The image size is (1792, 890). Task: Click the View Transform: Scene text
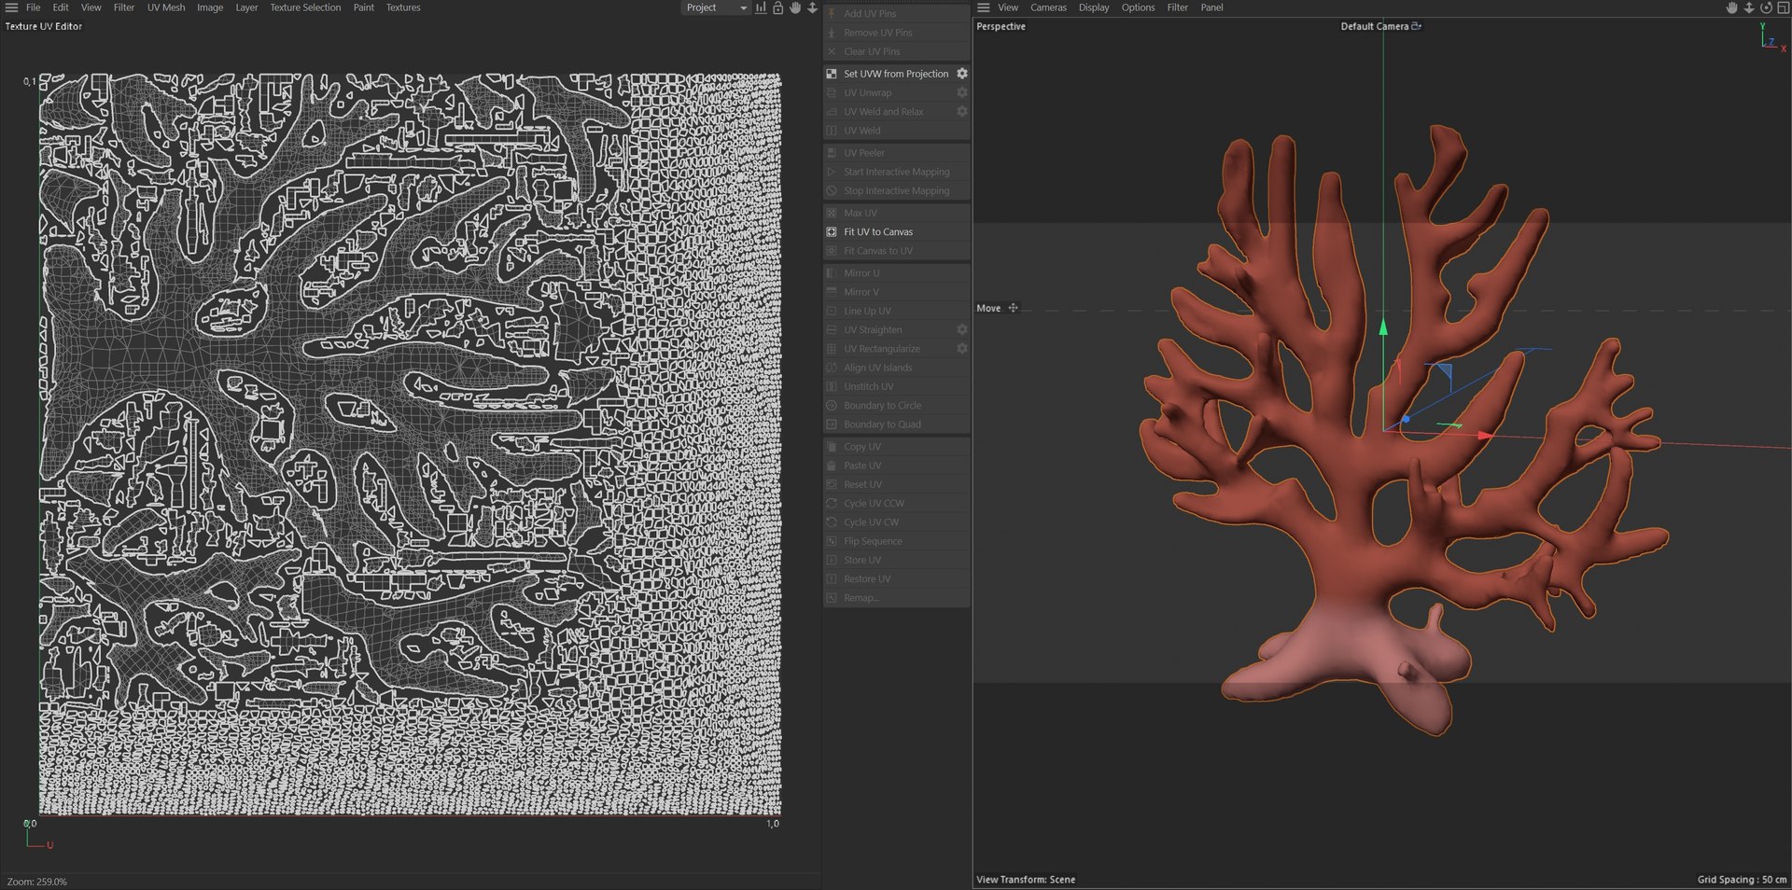pyautogui.click(x=1026, y=880)
